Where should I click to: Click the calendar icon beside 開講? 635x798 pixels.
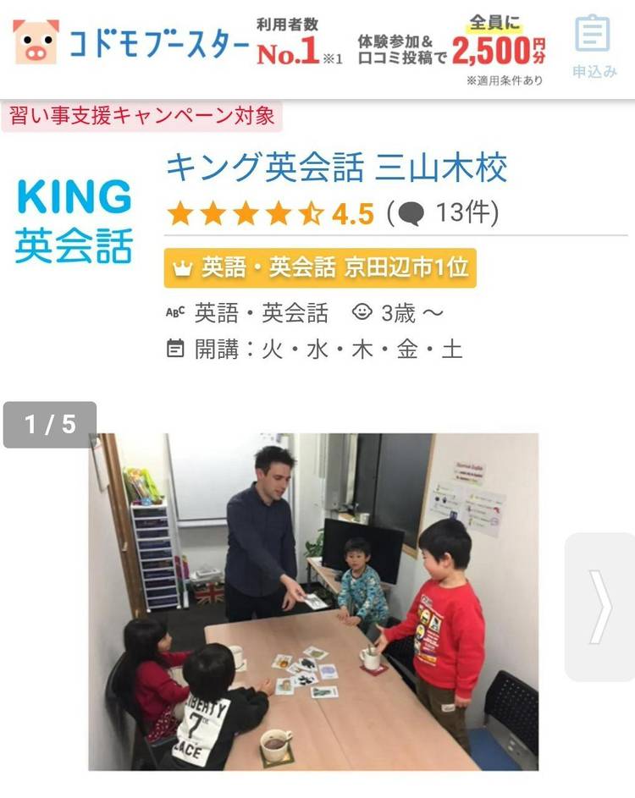pos(175,349)
